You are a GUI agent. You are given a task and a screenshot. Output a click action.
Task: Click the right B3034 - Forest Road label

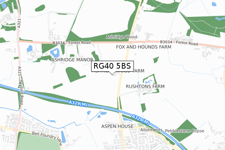(x=179, y=43)
